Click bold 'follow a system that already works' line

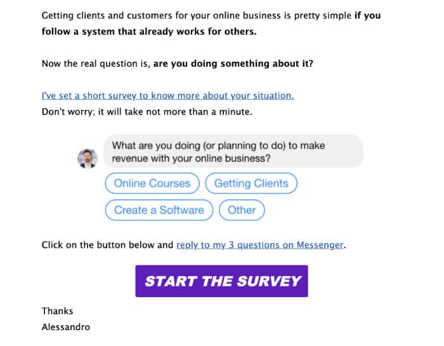[149, 32]
